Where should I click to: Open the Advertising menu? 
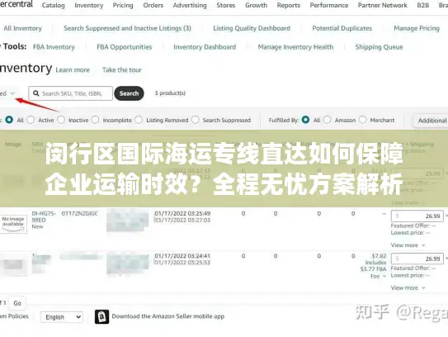(190, 6)
